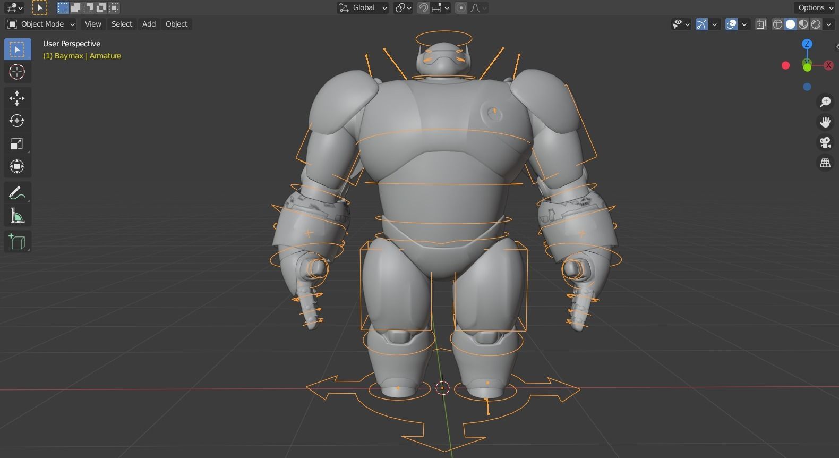The width and height of the screenshot is (839, 458).
Task: Toggle X-Ray mode
Action: (761, 24)
